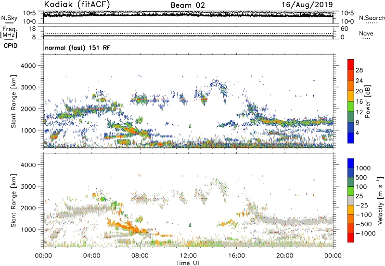Click the 1000 tick on power panel axis

pos(28,130)
